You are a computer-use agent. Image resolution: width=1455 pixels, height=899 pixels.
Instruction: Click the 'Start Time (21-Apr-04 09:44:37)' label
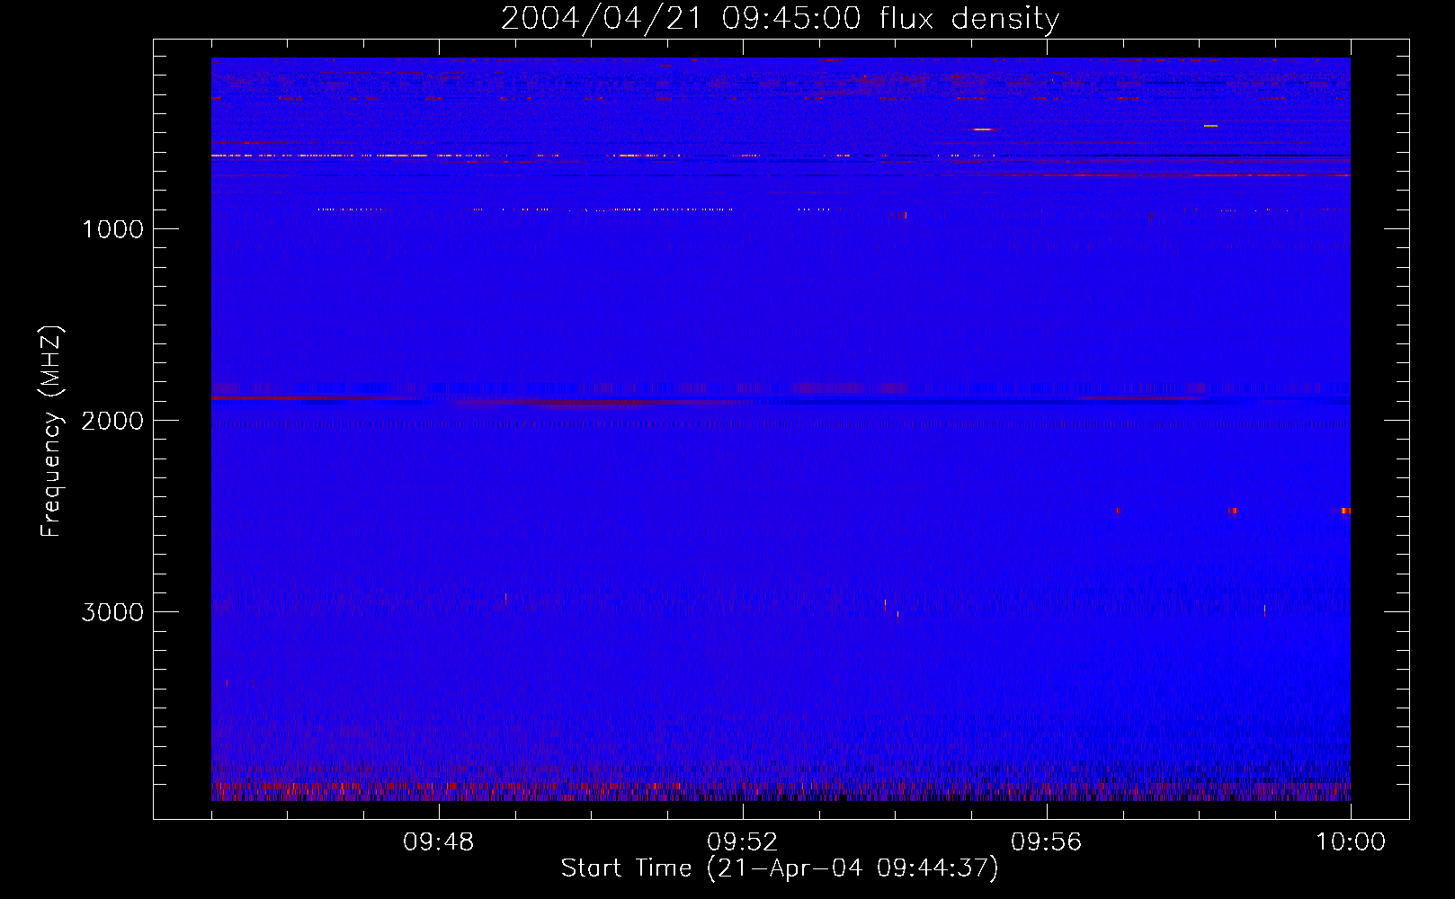780,868
